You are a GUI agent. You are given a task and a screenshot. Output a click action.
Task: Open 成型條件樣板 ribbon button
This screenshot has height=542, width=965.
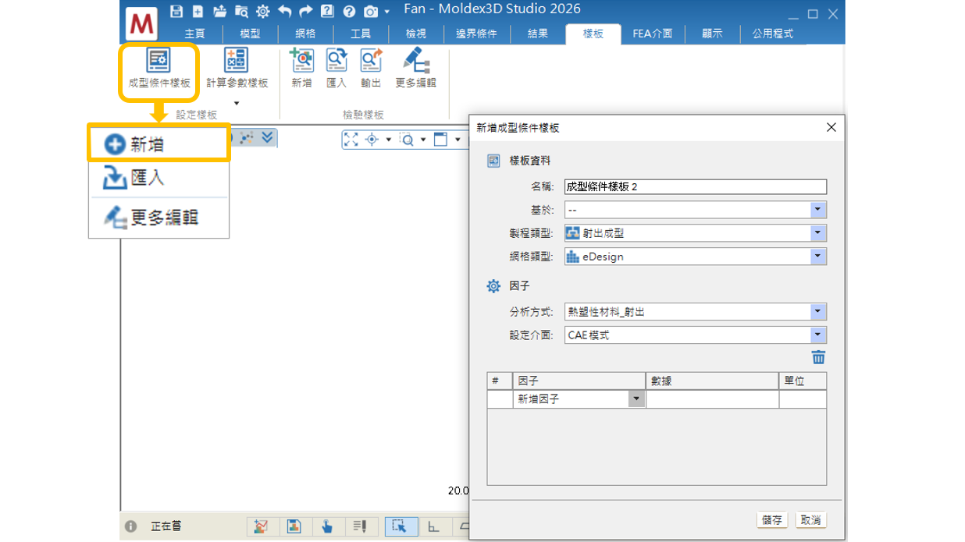coord(159,69)
